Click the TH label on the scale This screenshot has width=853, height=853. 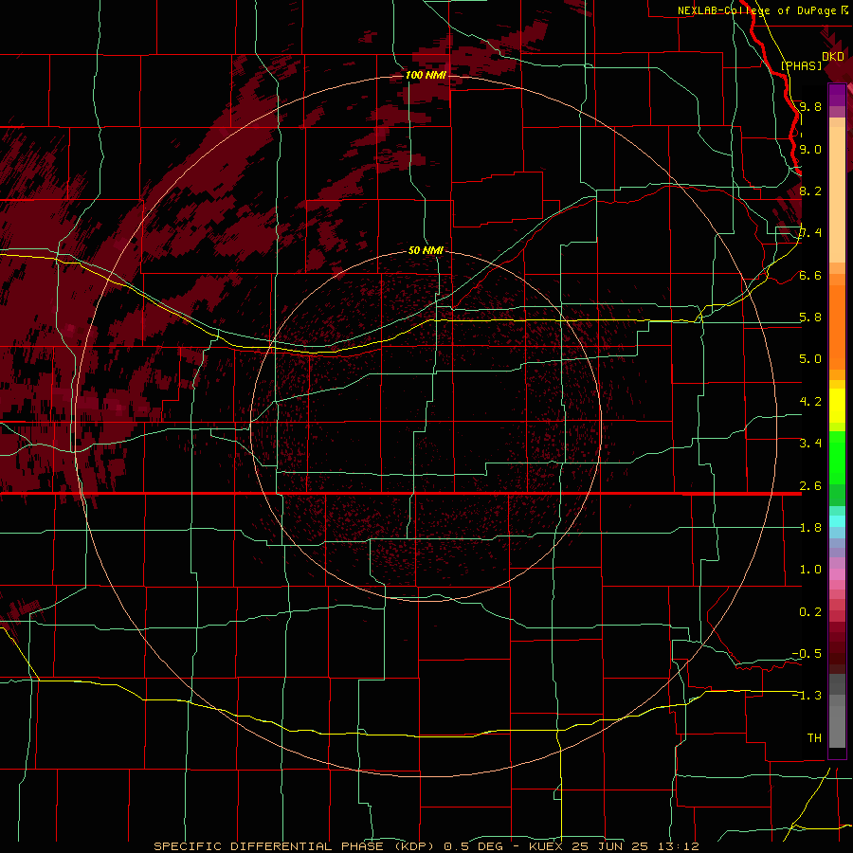[814, 737]
